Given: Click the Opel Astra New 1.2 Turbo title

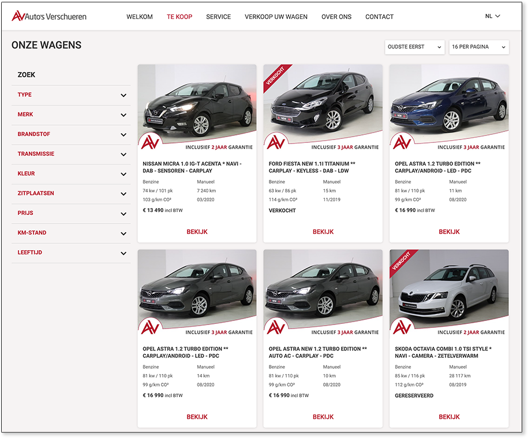Looking at the screenshot, I should click(x=318, y=352).
